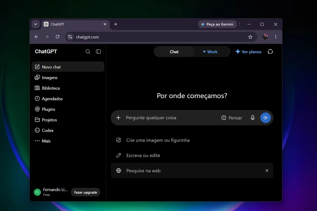This screenshot has width=317, height=211.
Task: Bookmark page with the star icon
Action: click(x=250, y=37)
